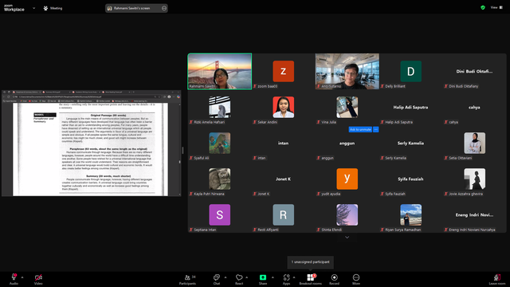Click the green Share screen button
Screen dimensions: 510x287
263,279
